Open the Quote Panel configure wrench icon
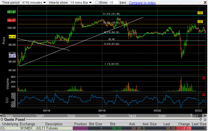The image size is (208, 131). 201,119
